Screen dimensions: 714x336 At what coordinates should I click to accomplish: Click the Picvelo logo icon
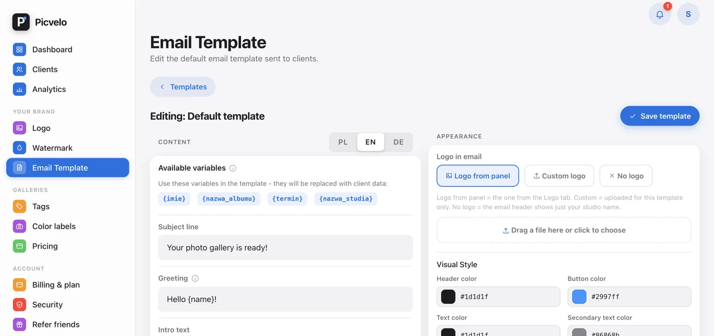click(21, 22)
